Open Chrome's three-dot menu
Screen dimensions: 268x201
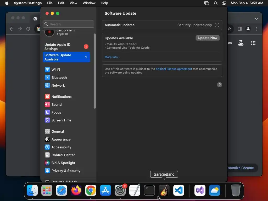(256, 29)
